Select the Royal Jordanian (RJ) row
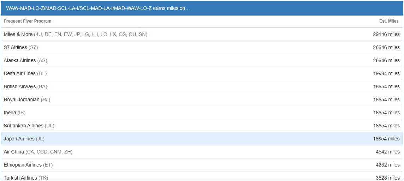 [x=202, y=99]
